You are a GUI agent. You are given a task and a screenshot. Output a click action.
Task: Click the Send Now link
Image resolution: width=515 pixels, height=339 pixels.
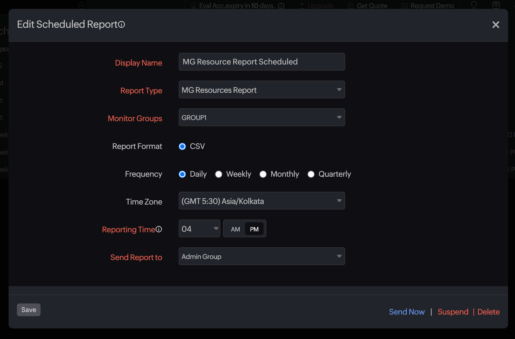pyautogui.click(x=407, y=312)
